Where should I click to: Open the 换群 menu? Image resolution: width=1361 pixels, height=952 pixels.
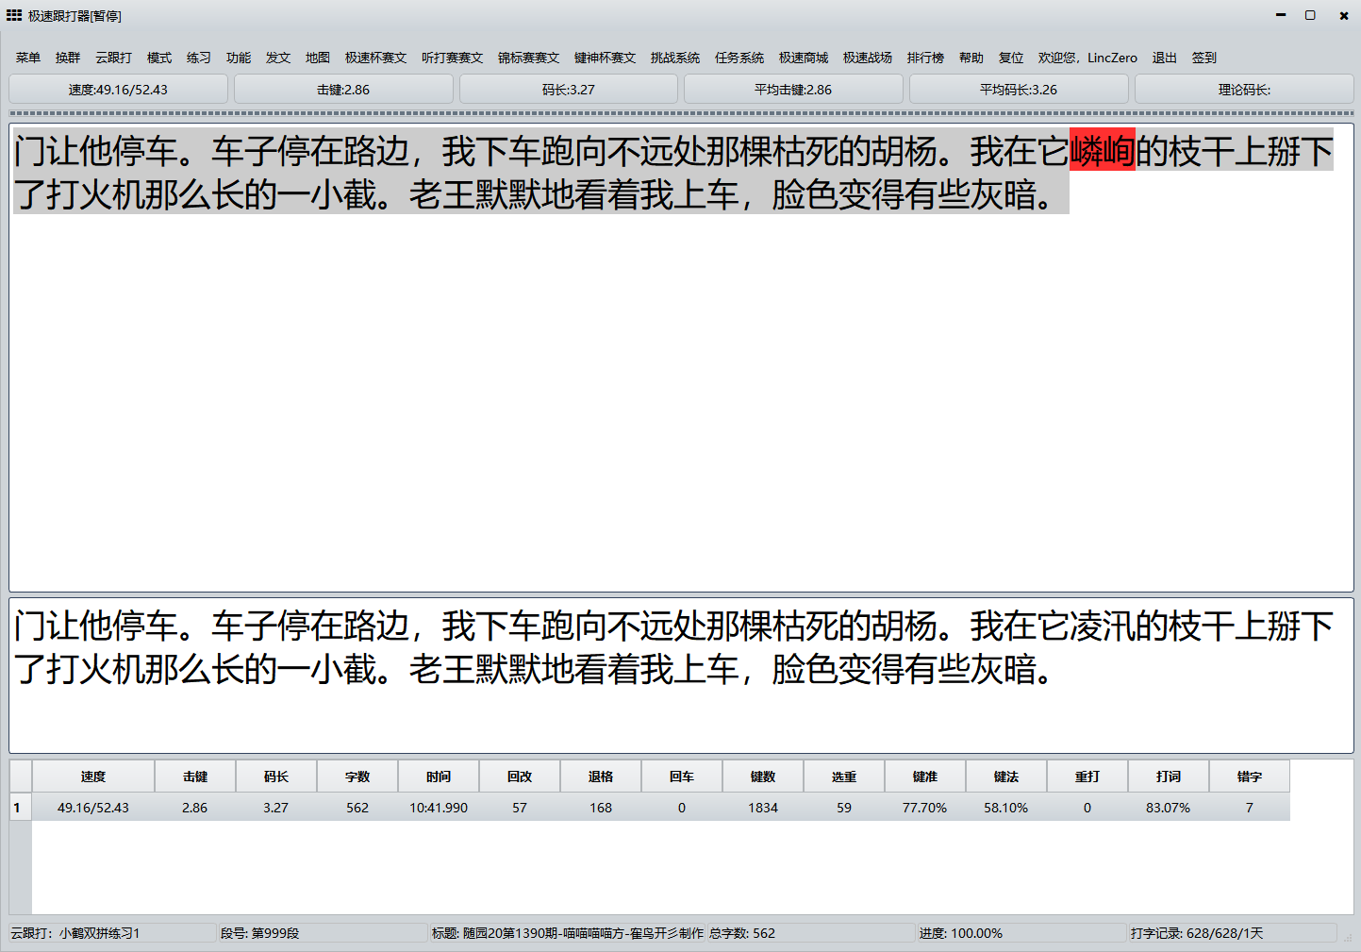click(68, 58)
